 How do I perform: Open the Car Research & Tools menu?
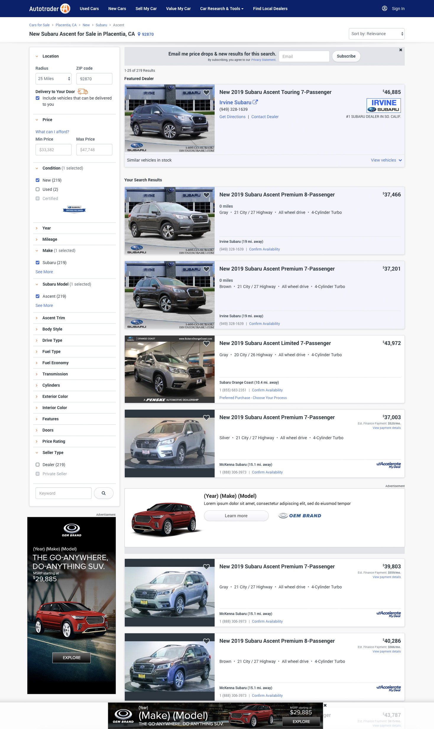coord(222,9)
